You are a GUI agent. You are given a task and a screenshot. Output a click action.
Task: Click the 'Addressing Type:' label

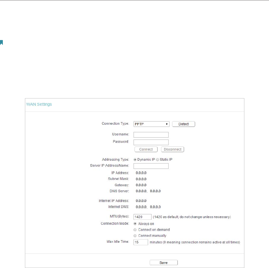coord(116,159)
